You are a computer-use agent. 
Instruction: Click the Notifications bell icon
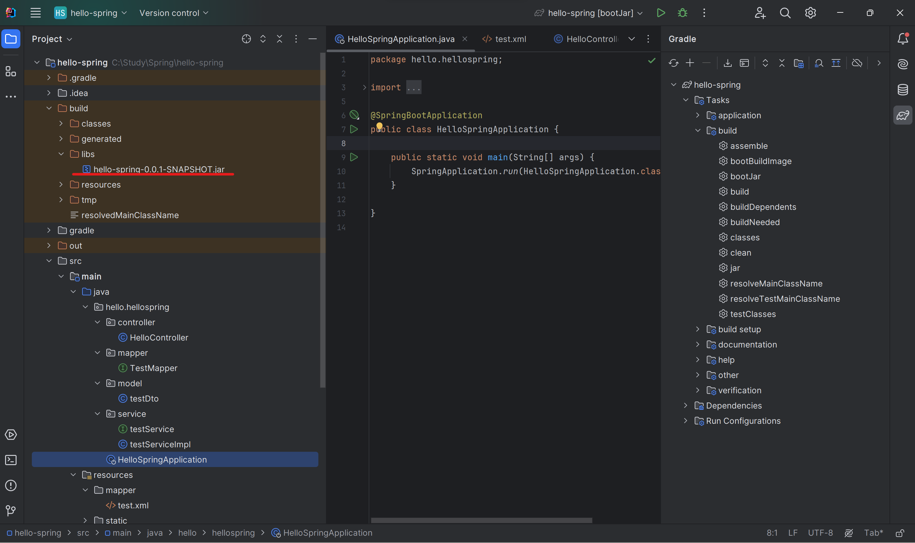click(903, 39)
